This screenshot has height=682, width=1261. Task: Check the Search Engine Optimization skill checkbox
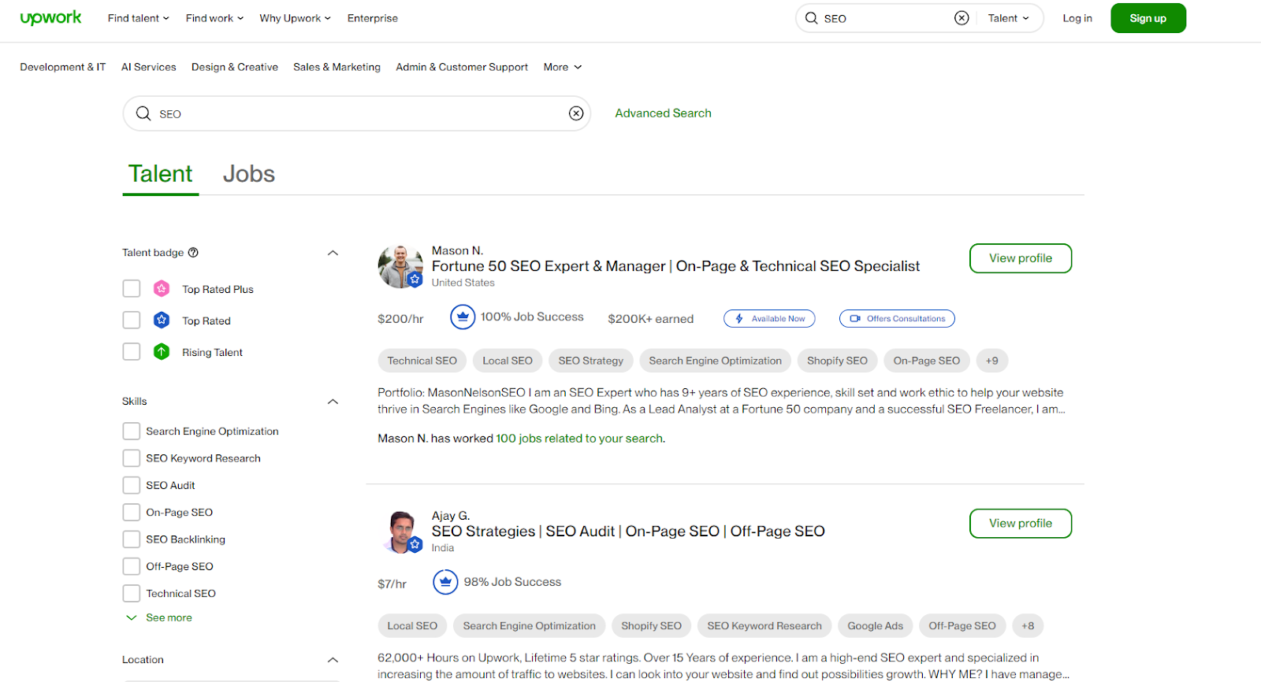coord(132,432)
